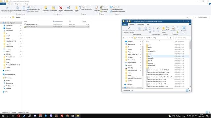This screenshot has height=118, width=211.
Task: Click the resources breadcrumb in the cmp window address bar
Action: pos(140,38)
